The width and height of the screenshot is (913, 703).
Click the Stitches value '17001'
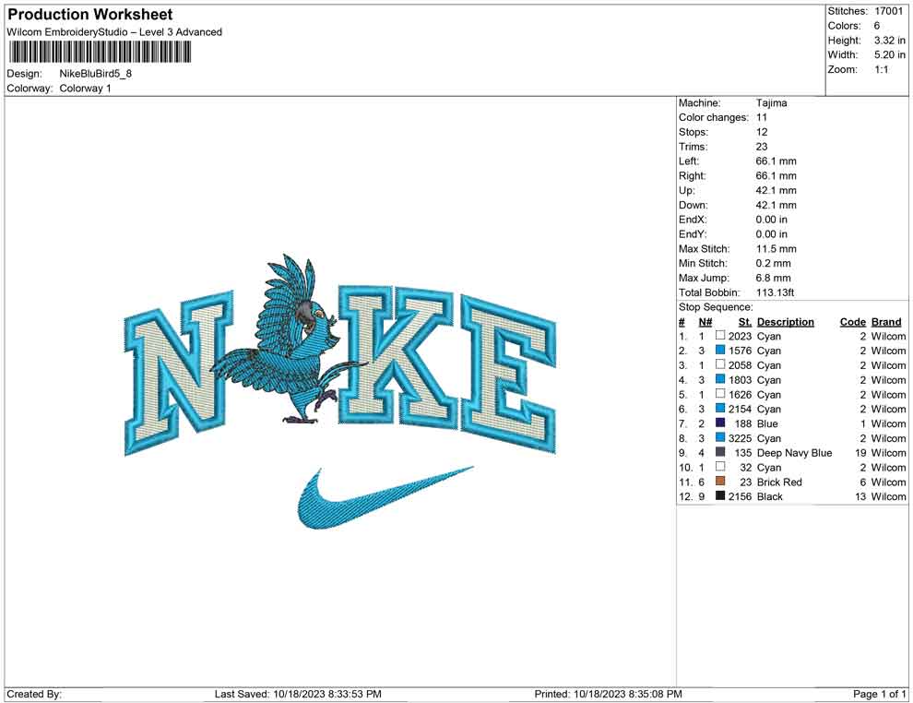(x=888, y=11)
